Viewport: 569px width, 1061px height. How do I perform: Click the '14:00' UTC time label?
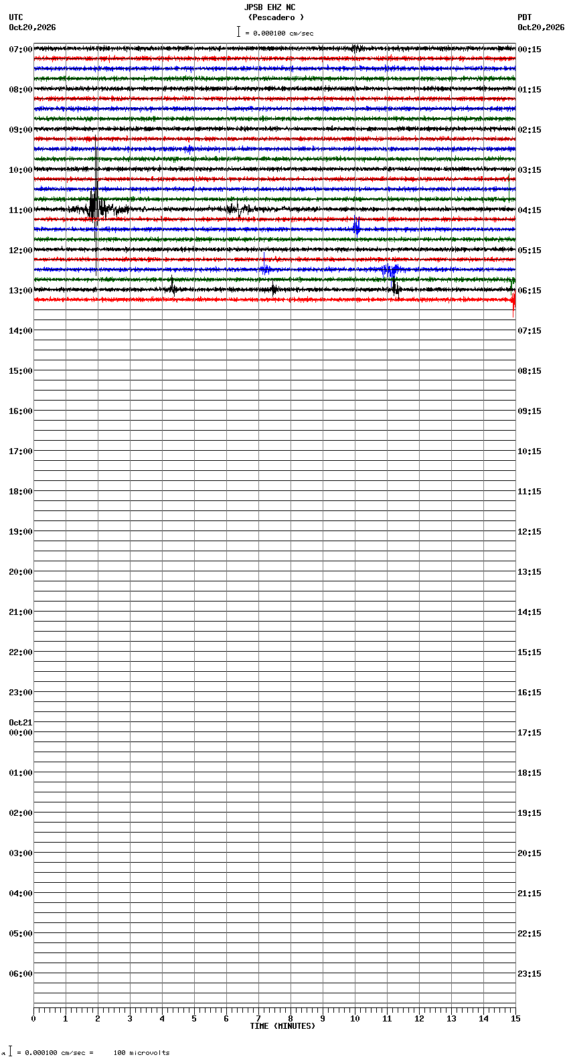(21, 331)
